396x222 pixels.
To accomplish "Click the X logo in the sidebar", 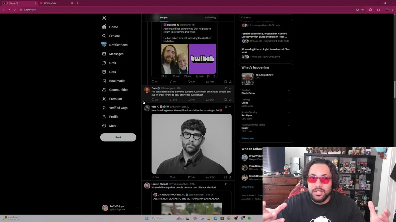I will [x=104, y=18].
